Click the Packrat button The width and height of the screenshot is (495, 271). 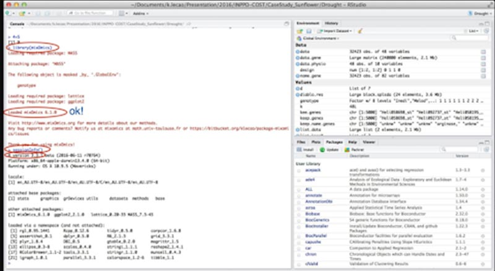(354, 150)
